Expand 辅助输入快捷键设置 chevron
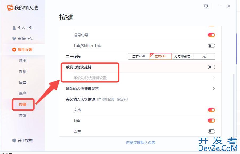Viewport: 240px width, 154px height. [214, 89]
